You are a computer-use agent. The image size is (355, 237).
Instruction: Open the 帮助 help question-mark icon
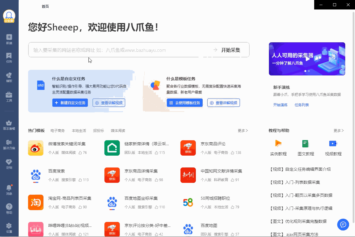coord(9,207)
